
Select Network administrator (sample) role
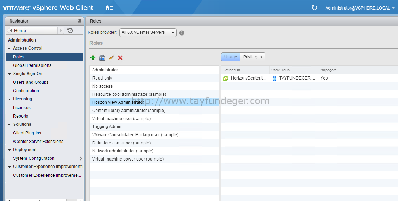tap(154, 151)
